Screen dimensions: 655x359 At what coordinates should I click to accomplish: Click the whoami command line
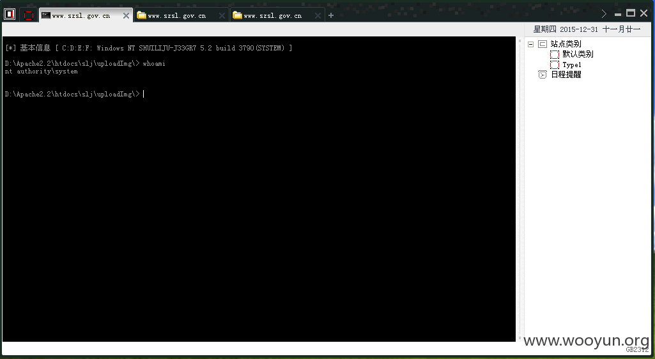coord(85,63)
